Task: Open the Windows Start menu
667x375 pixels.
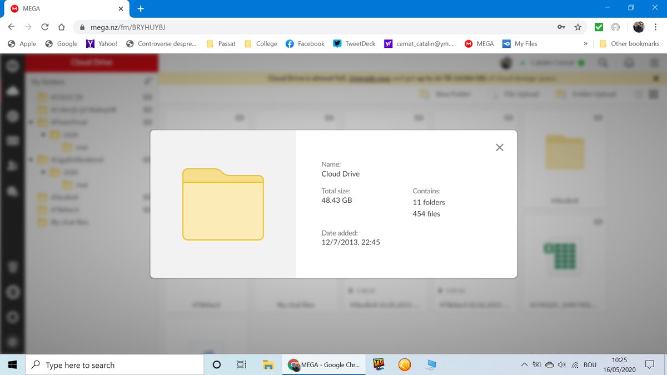Action: (12, 364)
